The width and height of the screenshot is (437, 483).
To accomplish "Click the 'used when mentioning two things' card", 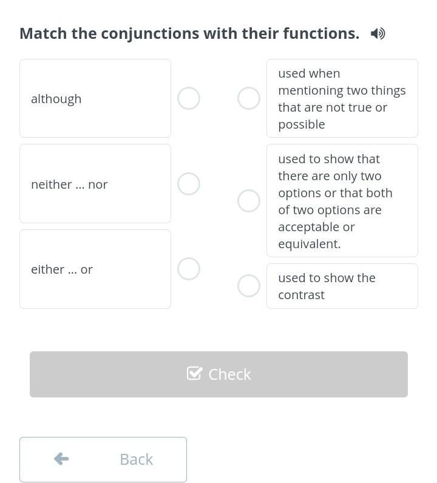I will [342, 98].
